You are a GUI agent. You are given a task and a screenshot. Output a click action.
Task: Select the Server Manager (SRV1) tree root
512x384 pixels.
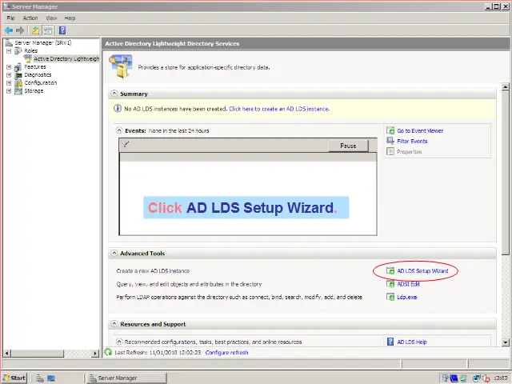pos(42,42)
